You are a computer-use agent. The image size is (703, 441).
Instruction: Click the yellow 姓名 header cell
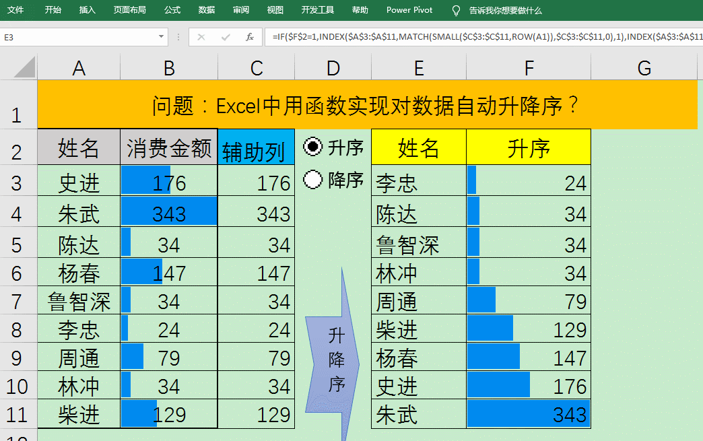pyautogui.click(x=419, y=147)
